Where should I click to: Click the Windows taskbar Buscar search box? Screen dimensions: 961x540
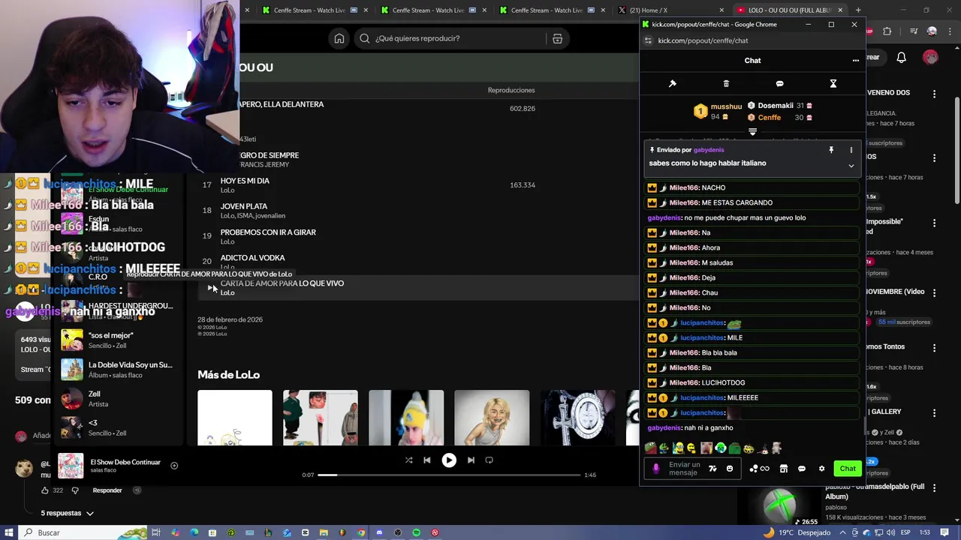(83, 532)
